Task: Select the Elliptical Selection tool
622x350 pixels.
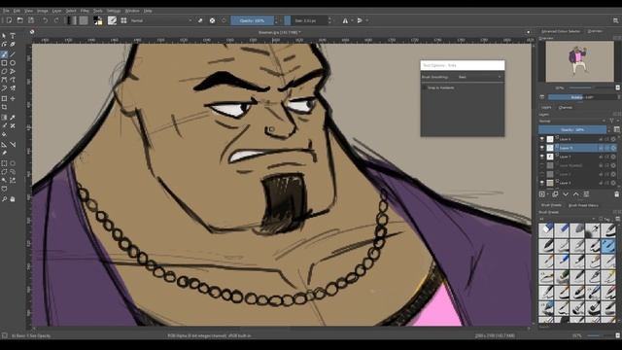Action: [x=13, y=163]
